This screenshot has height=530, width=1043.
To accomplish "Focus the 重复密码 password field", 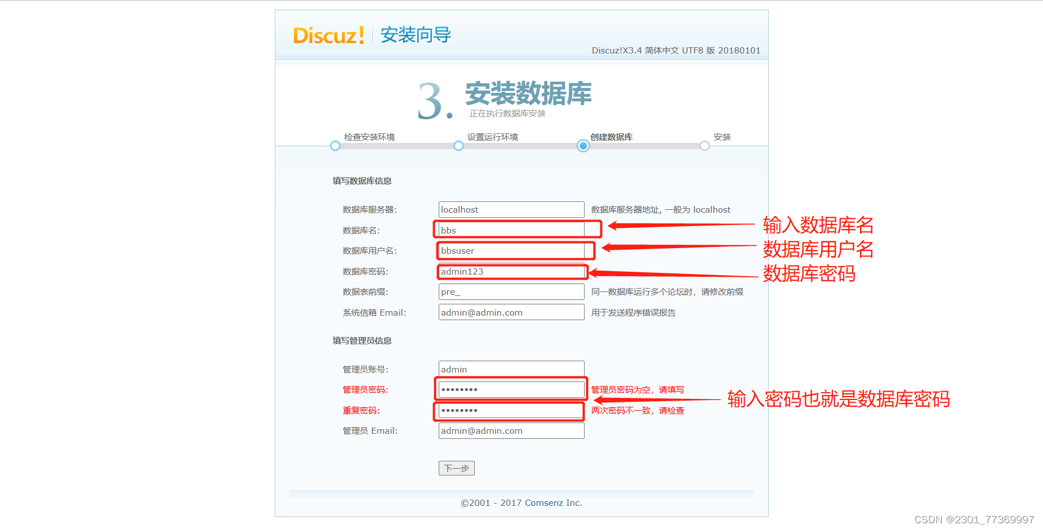I will (x=511, y=410).
